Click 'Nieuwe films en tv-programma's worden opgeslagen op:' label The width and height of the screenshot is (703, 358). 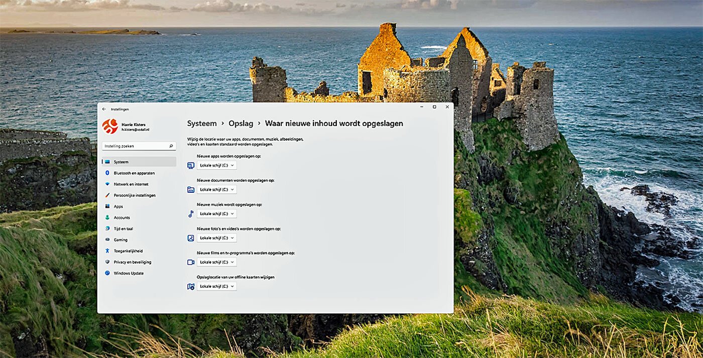point(246,253)
